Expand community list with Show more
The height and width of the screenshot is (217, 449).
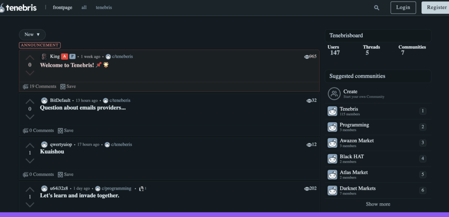pos(378,204)
